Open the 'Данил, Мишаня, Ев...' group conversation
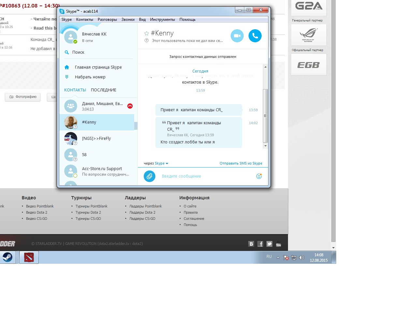Screen dimensions: 417x333 click(97, 106)
